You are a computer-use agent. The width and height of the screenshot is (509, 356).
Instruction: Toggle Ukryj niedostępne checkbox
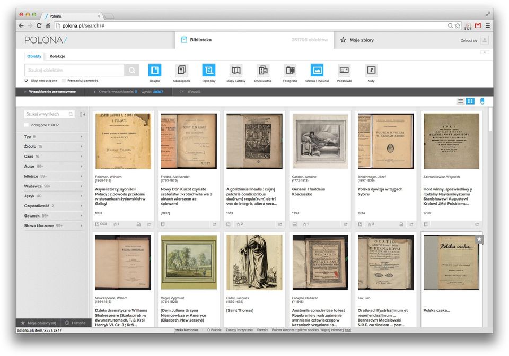[x=27, y=80]
